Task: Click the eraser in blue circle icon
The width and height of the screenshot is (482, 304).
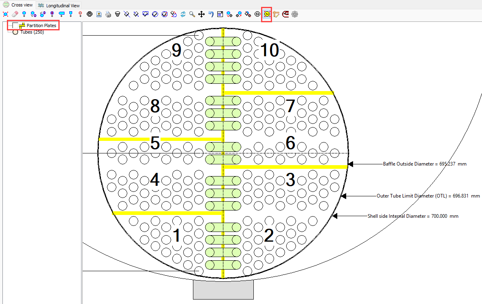Action: (155, 14)
